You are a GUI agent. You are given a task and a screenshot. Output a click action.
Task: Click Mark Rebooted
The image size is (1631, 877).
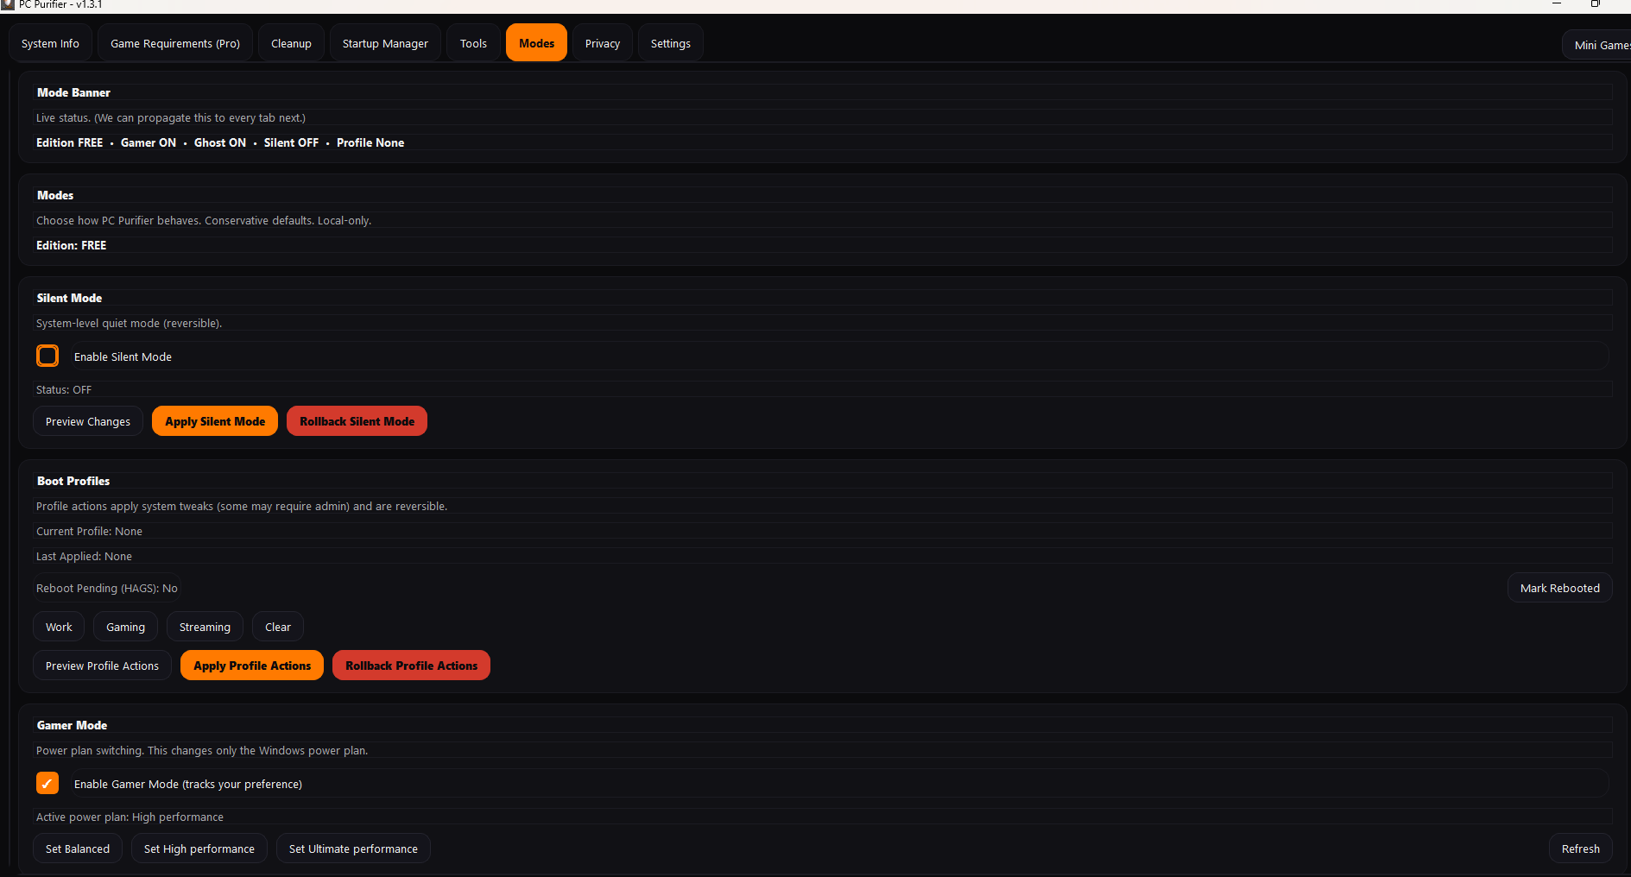(1559, 587)
